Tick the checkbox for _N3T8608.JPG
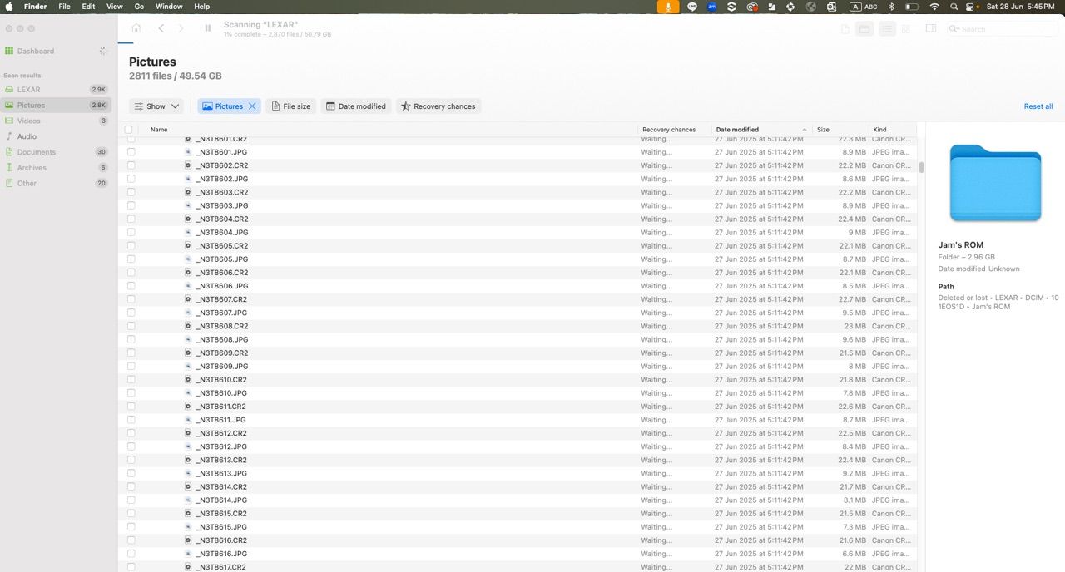The image size is (1065, 572). [x=131, y=339]
